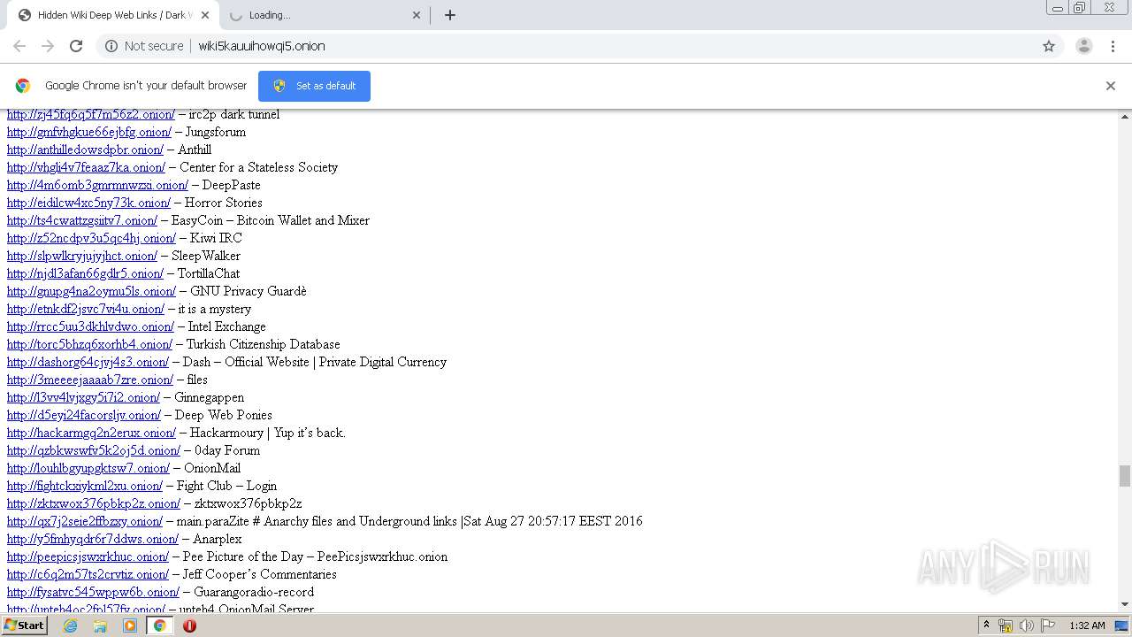1132x637 pixels.
Task: Open the Chrome profile avatar
Action: [1084, 46]
